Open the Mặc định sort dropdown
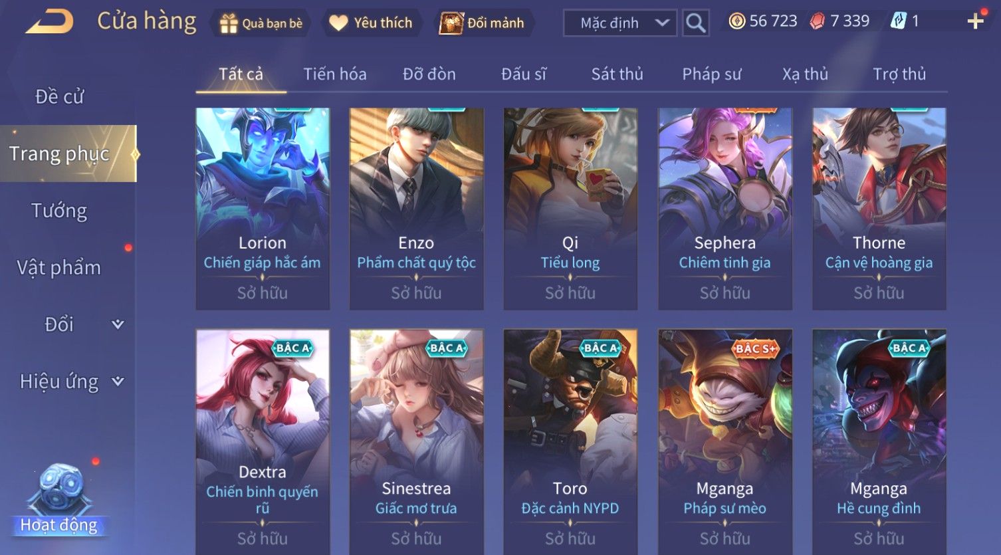 click(620, 23)
